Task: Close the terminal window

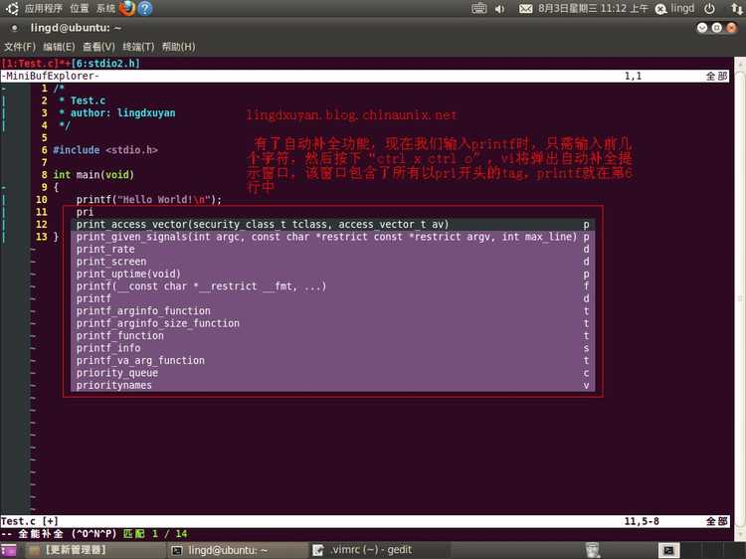Action: [x=731, y=28]
